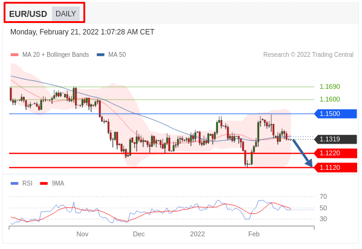Click the green 1.1690 resistance label

[330, 86]
